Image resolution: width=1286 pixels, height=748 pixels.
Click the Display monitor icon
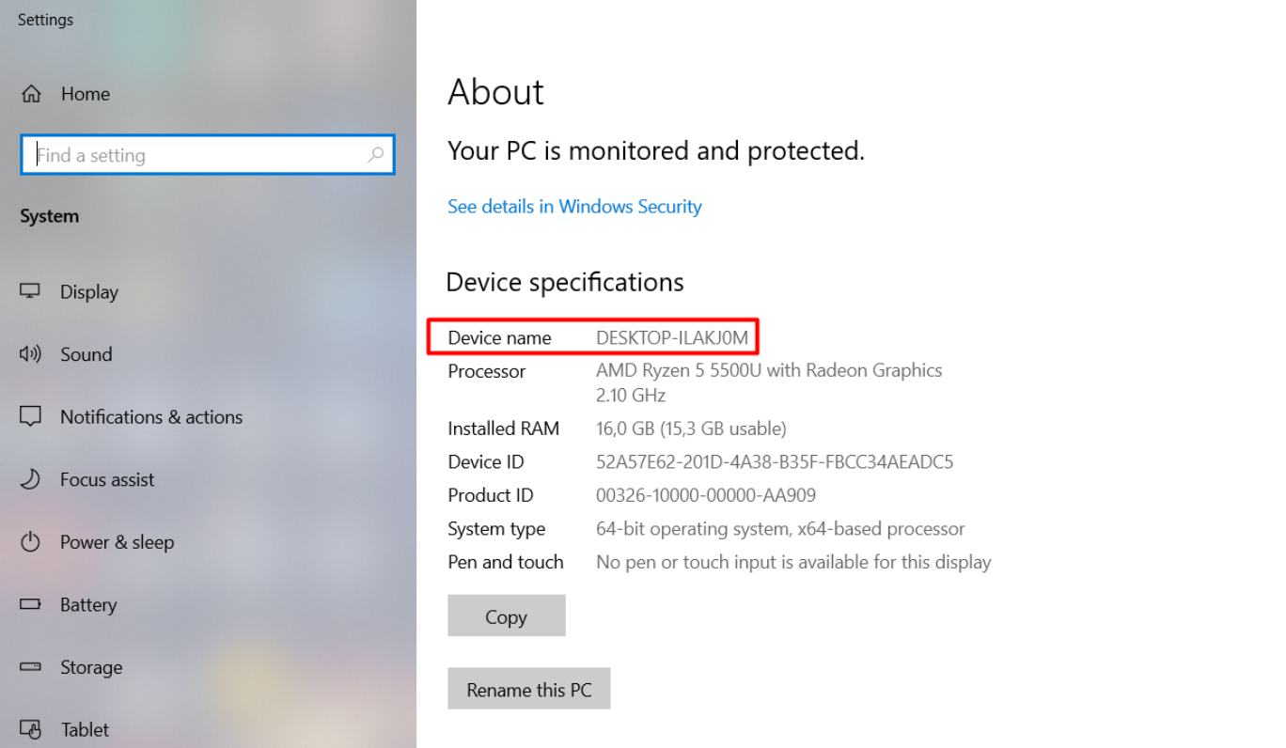[x=31, y=291]
